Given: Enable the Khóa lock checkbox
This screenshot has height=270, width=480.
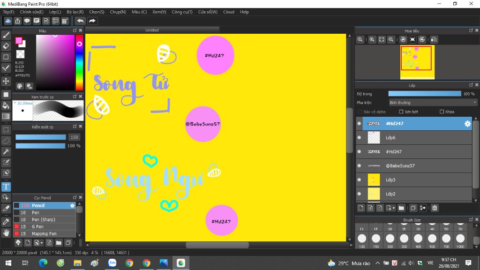Looking at the screenshot, I should (442, 112).
